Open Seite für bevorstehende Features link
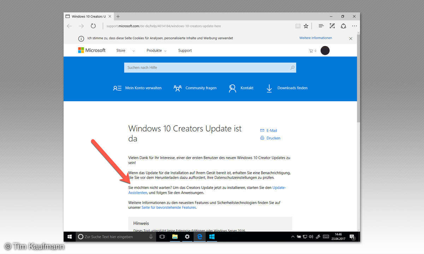The width and height of the screenshot is (424, 254). (x=169, y=207)
